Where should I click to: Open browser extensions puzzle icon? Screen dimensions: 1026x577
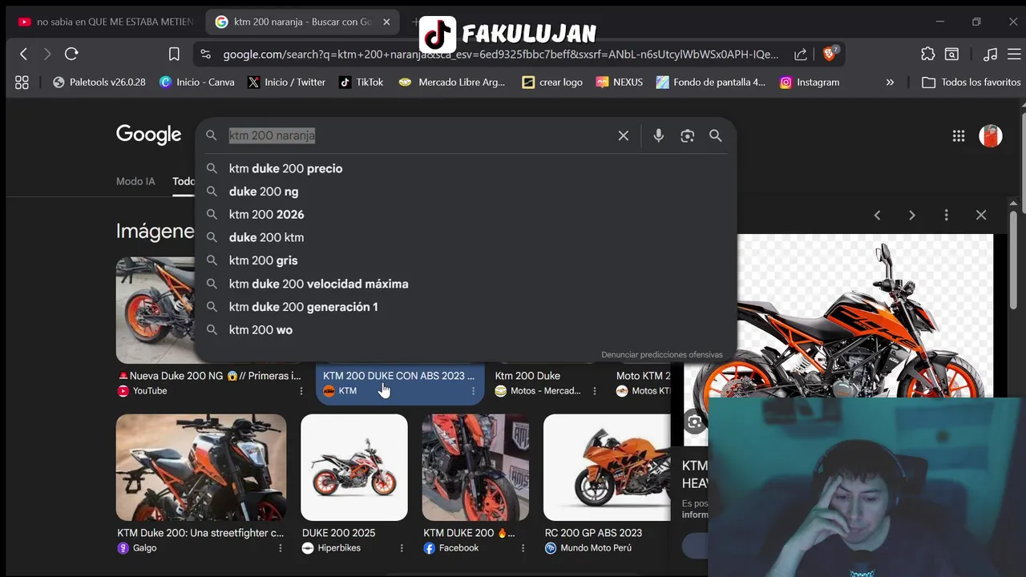[927, 54]
